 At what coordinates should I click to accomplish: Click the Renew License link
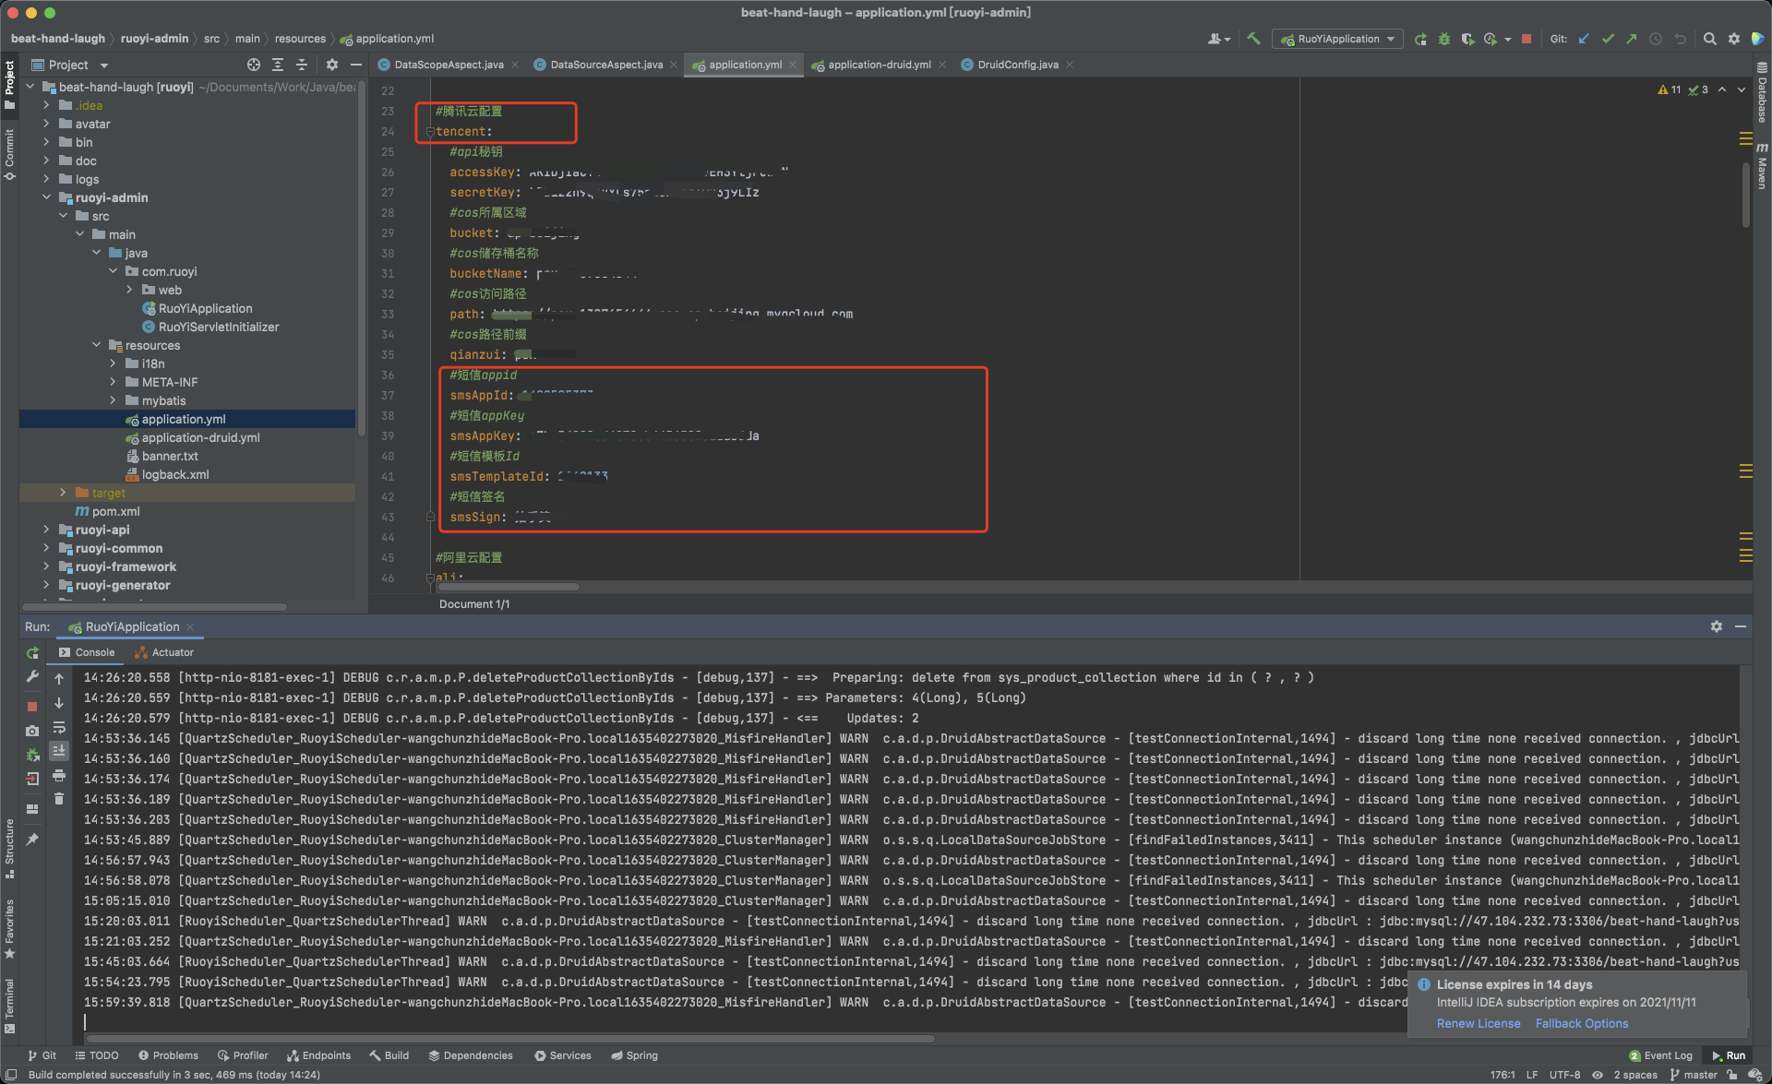click(x=1478, y=1023)
